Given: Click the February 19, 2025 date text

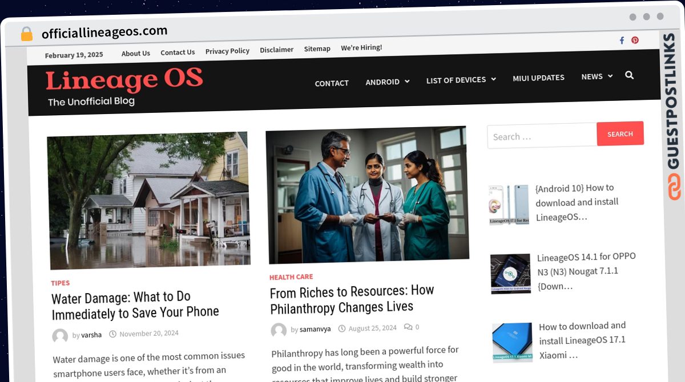Looking at the screenshot, I should (x=74, y=55).
